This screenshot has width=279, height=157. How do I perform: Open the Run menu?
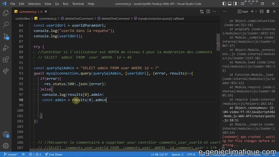click(x=65, y=4)
